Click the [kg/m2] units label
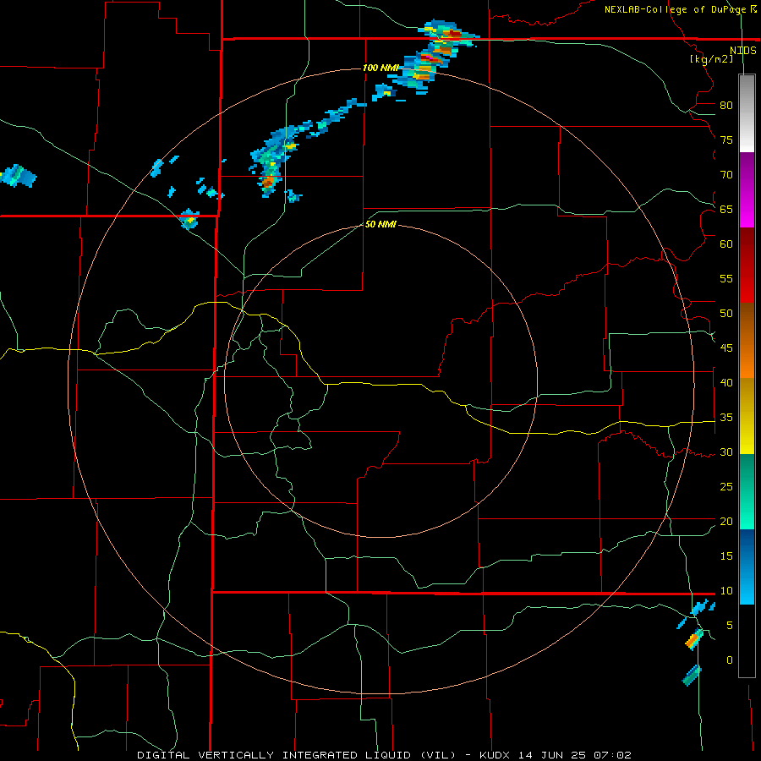 pos(711,59)
